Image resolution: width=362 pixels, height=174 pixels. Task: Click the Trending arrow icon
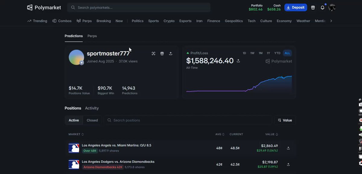coord(29,21)
